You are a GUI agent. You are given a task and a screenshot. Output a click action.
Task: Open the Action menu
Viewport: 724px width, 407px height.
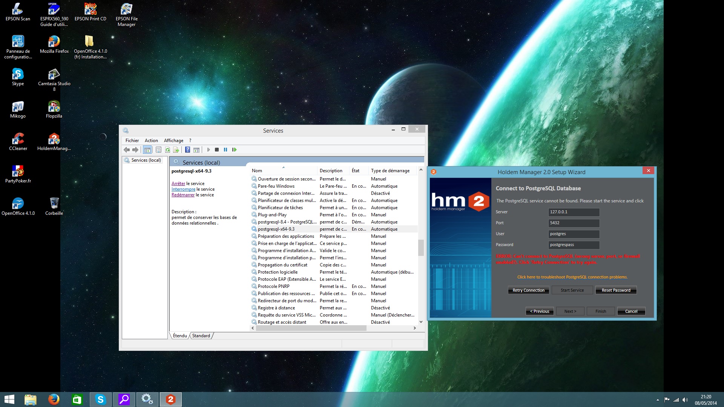point(151,140)
